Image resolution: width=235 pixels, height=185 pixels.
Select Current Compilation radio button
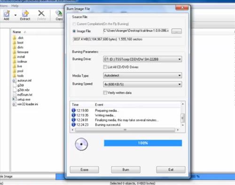coord(74,24)
